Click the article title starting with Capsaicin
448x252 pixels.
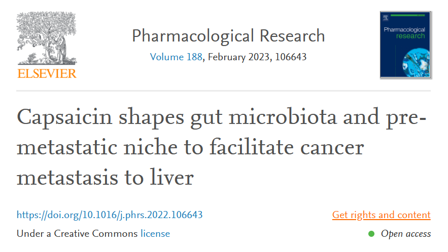[221, 147]
